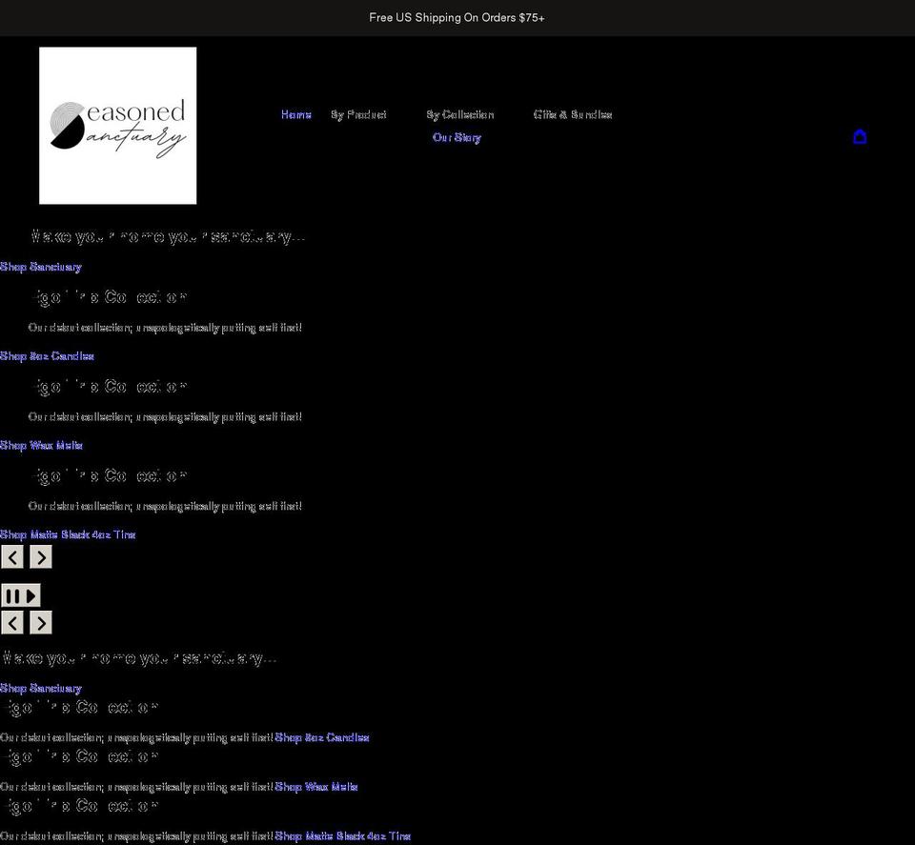Open the By Product dropdown menu

(x=359, y=114)
